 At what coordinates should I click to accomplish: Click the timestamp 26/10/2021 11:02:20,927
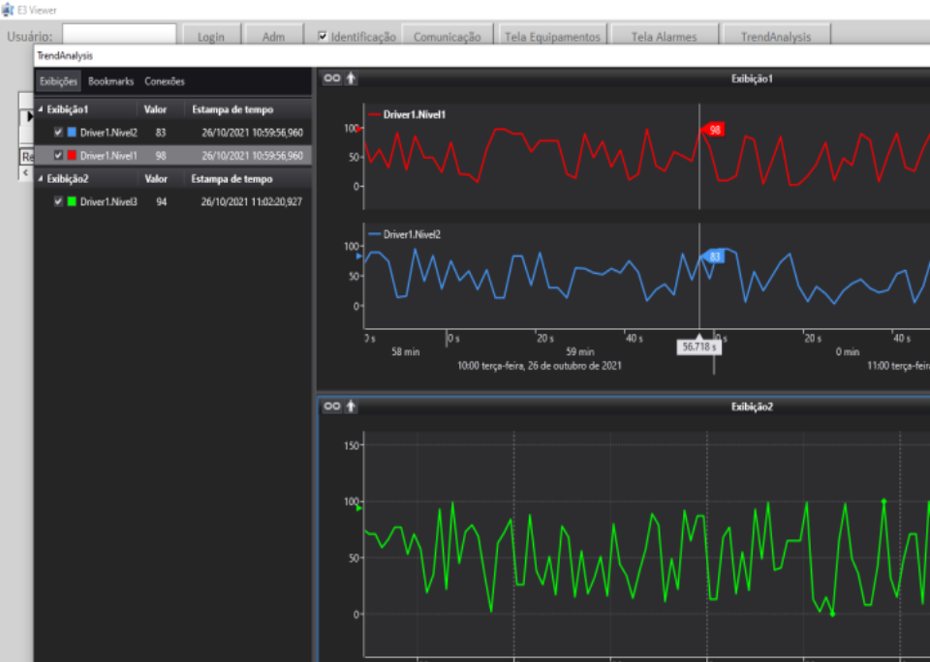[252, 202]
